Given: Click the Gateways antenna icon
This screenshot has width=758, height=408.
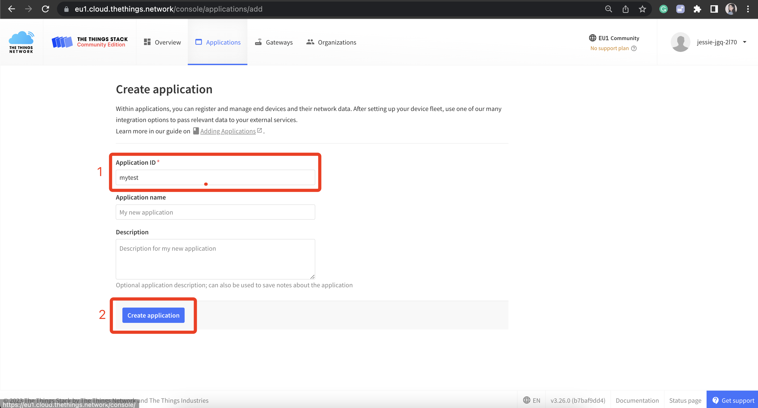Looking at the screenshot, I should (258, 42).
